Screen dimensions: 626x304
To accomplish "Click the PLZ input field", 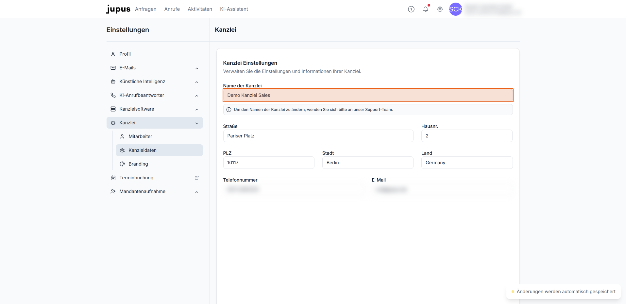I will coord(269,163).
